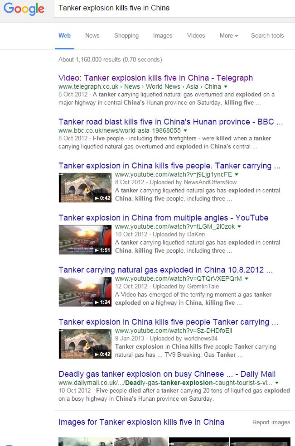Image resolution: width=295 pixels, height=446 pixels.
Task: Open dropdown arrow next to dailymail.co.uk URL
Action: click(x=277, y=383)
